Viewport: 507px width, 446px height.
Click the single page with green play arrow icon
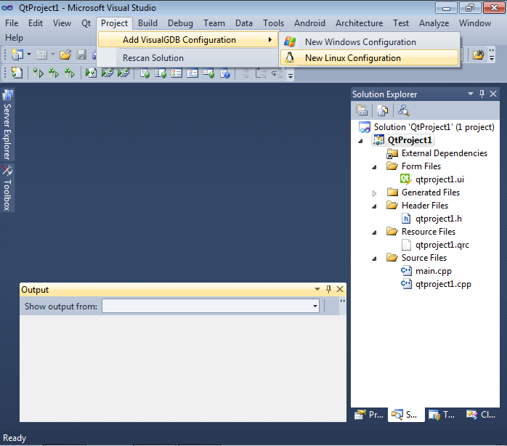coord(91,73)
